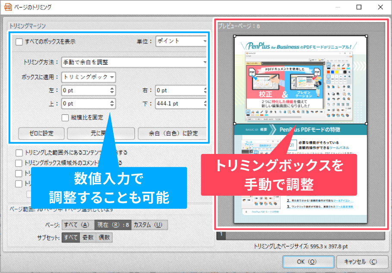
Task: Select page range すべて (A)
Action: (x=78, y=225)
